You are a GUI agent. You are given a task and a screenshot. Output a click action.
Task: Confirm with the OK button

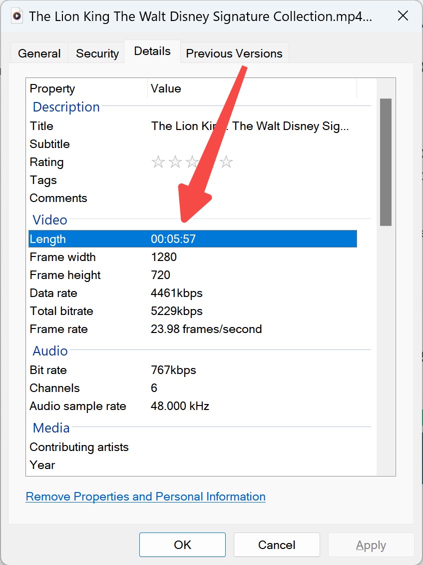[182, 545]
